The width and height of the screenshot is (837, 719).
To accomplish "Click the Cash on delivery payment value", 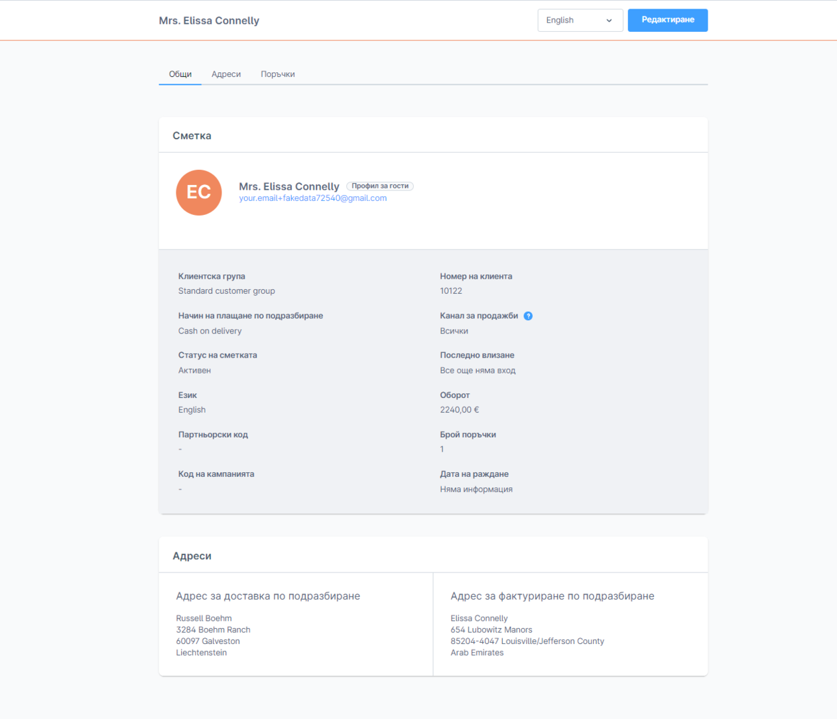I will 210,331.
